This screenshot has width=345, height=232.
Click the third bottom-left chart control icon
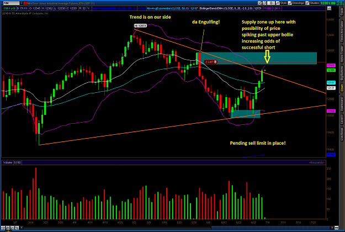12,228
